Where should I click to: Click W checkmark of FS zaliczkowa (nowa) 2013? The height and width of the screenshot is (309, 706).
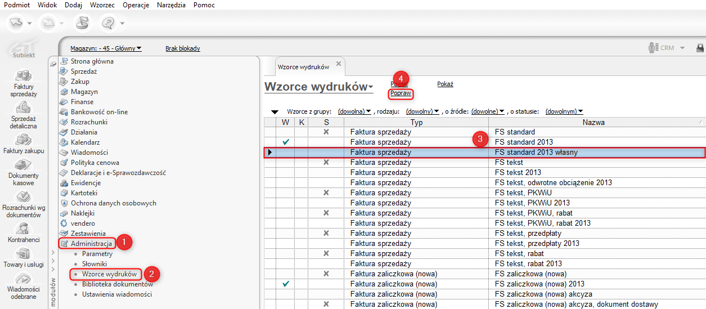click(286, 284)
